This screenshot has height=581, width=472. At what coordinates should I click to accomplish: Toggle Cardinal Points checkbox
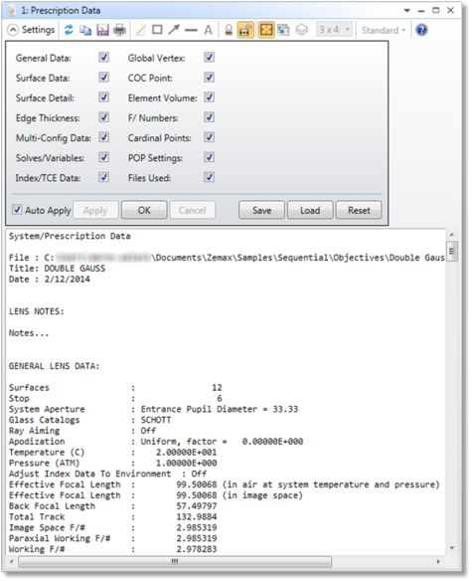(x=209, y=137)
